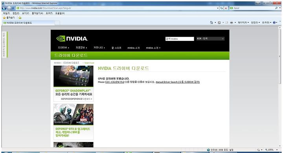The height and width of the screenshot is (153, 283).
Task: Open the recent pages dropdown beside Forward
Action: click(13, 8)
